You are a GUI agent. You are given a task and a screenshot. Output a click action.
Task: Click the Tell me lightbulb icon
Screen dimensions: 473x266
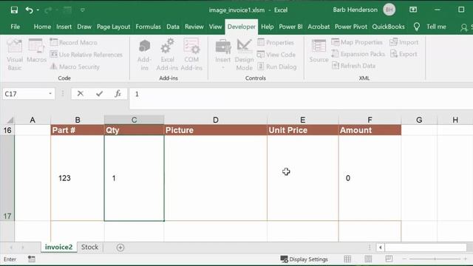pyautogui.click(x=417, y=27)
